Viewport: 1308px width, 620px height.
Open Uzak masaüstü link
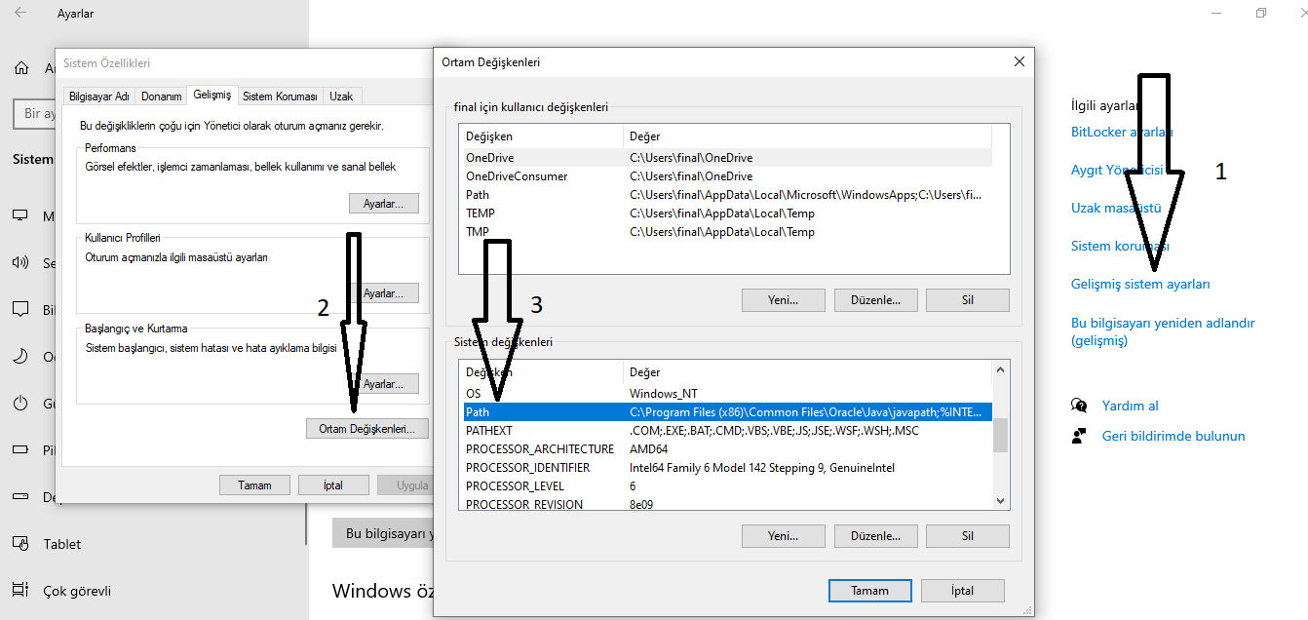(x=1116, y=208)
